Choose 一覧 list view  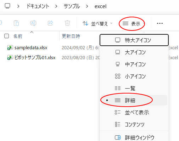[x=134, y=88]
